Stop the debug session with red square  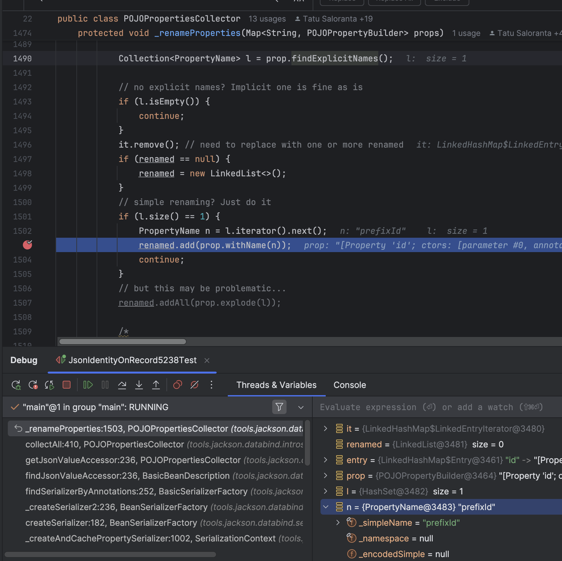pyautogui.click(x=67, y=385)
